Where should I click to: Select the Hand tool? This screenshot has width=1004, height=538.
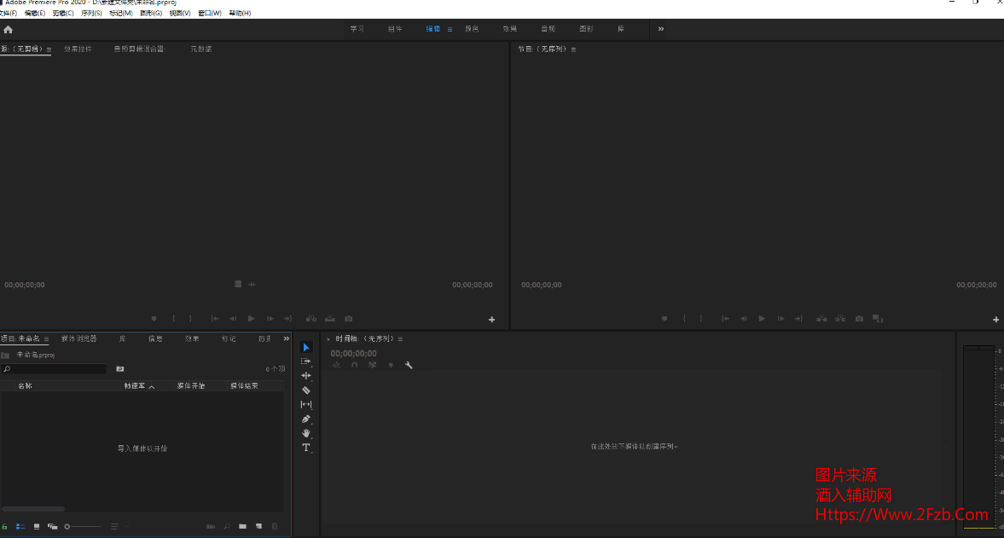(306, 433)
